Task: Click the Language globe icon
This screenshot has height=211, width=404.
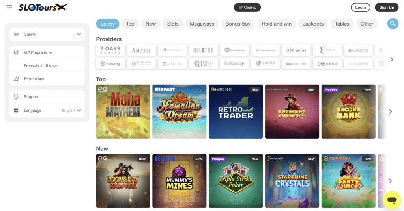Action: [x=16, y=111]
